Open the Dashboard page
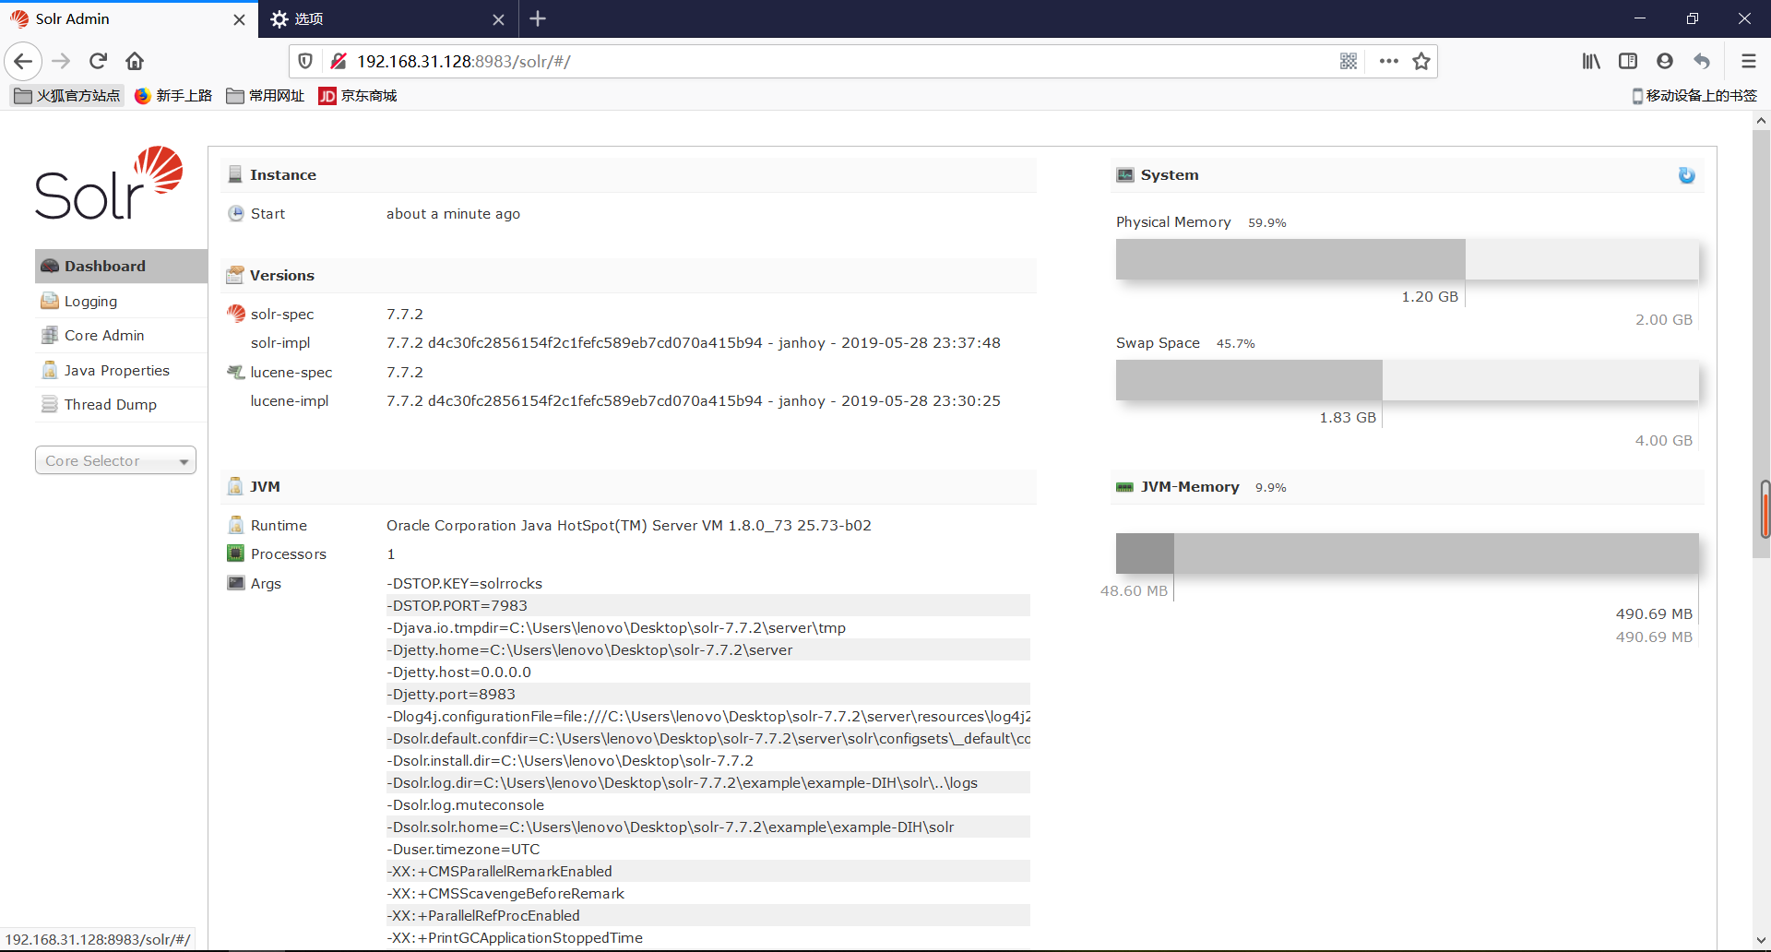This screenshot has height=952, width=1771. coord(121,266)
